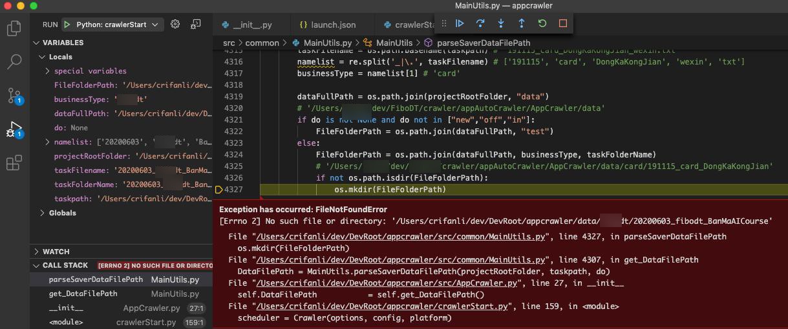Click the RUN panel title label

click(50, 25)
